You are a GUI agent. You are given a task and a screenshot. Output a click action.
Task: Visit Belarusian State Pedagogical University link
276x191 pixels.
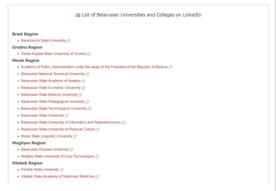(53, 102)
